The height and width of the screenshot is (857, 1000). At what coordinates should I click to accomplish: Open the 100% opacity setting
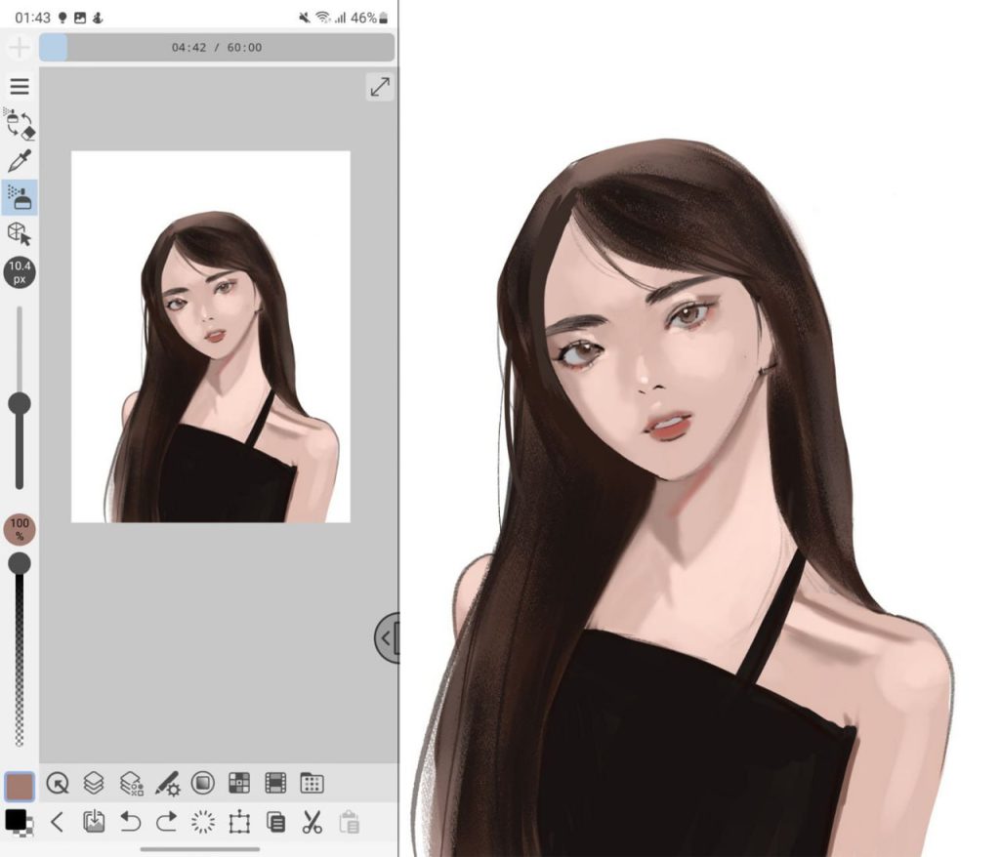pyautogui.click(x=20, y=529)
